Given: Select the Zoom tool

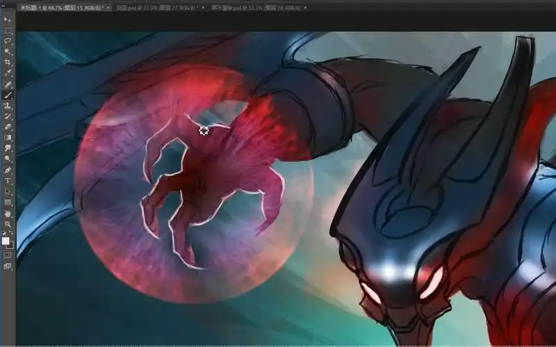Looking at the screenshot, I should click(8, 223).
